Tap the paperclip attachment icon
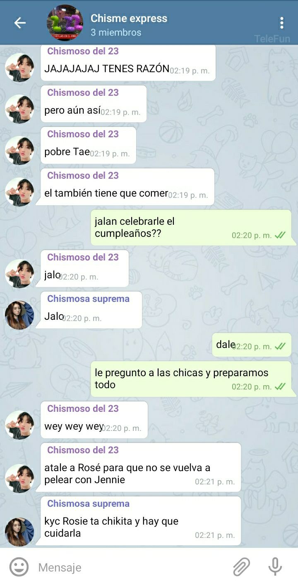The width and height of the screenshot is (298, 586). (x=242, y=567)
